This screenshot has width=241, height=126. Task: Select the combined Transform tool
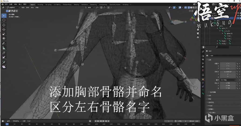4,38
